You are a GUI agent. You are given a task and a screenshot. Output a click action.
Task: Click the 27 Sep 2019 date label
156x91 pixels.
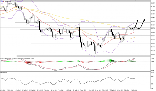pyautogui.click(x=120, y=90)
